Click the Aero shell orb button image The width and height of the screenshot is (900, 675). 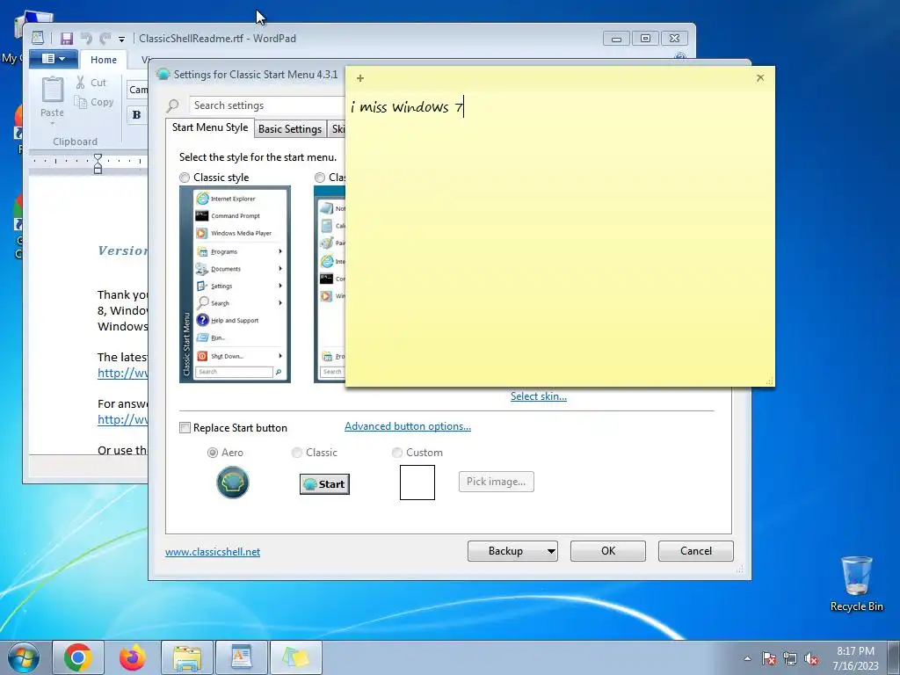232,483
